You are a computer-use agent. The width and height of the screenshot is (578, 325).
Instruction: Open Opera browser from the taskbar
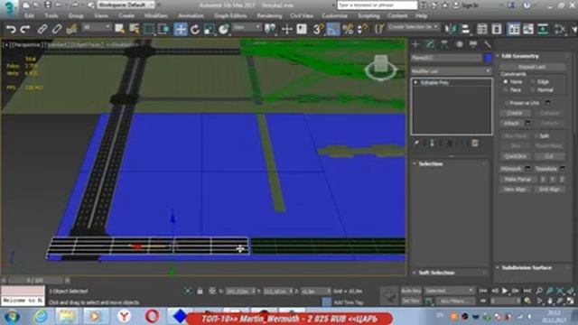click(x=152, y=316)
